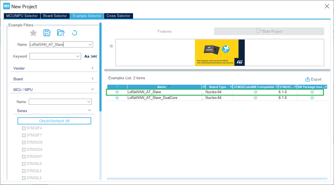The image size is (334, 185).
Task: Check the STM32G0 series checkbox
Action: pos(24,143)
